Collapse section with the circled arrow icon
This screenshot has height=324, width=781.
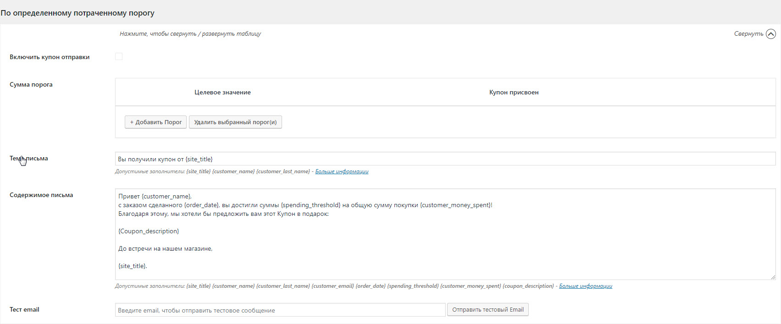pyautogui.click(x=771, y=34)
